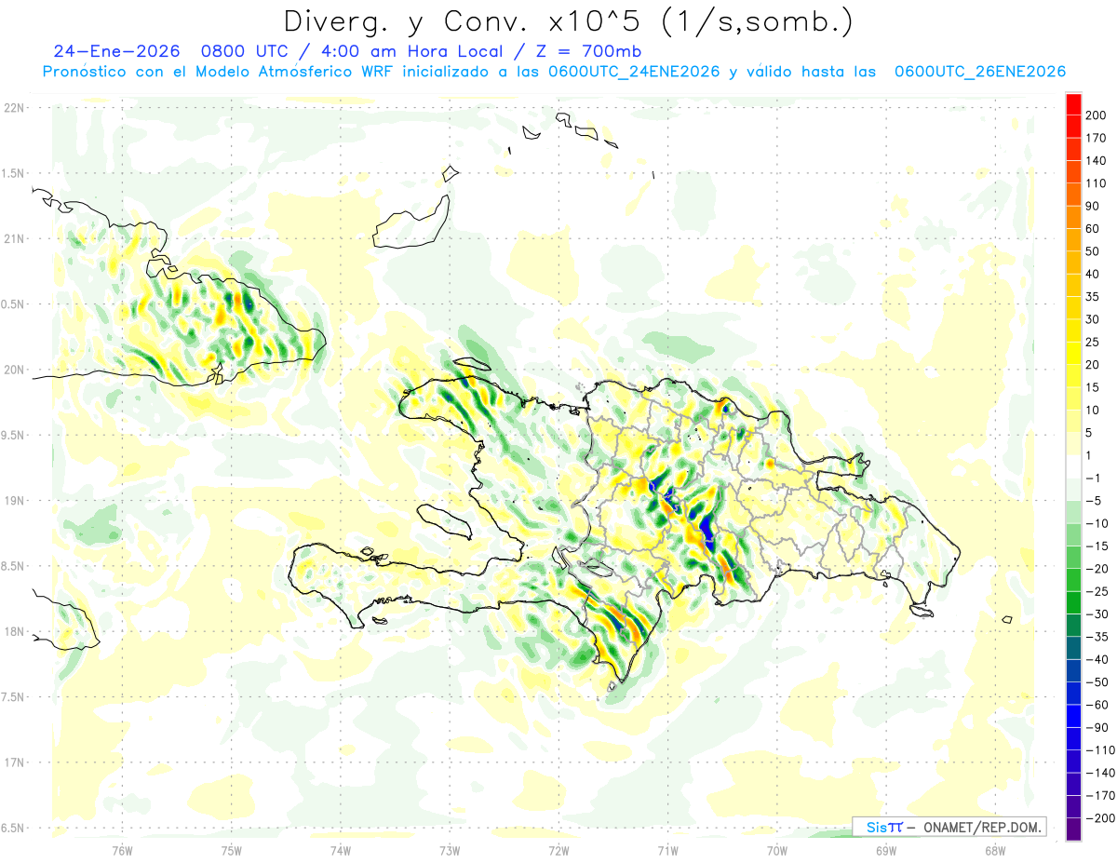Click the legend value '110'
The image size is (1117, 863).
[x=1096, y=182]
